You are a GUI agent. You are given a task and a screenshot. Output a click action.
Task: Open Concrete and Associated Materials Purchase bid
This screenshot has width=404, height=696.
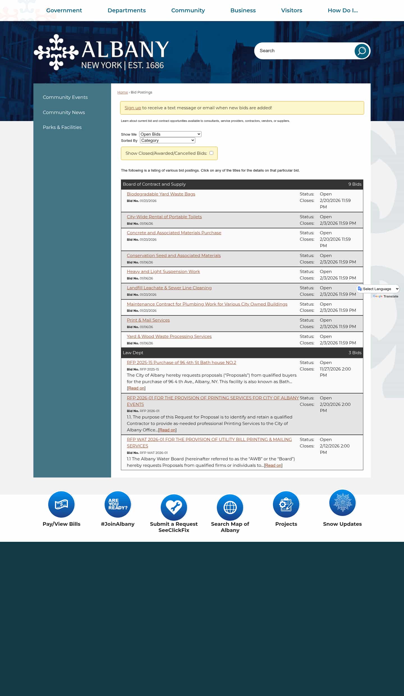(x=174, y=233)
